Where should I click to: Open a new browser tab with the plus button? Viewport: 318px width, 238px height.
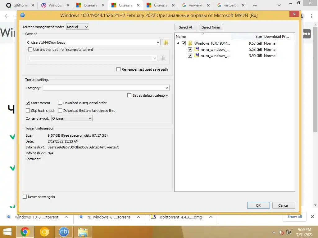click(x=255, y=5)
